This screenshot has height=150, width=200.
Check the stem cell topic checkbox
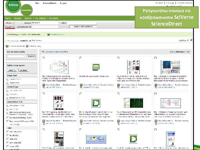8,132
